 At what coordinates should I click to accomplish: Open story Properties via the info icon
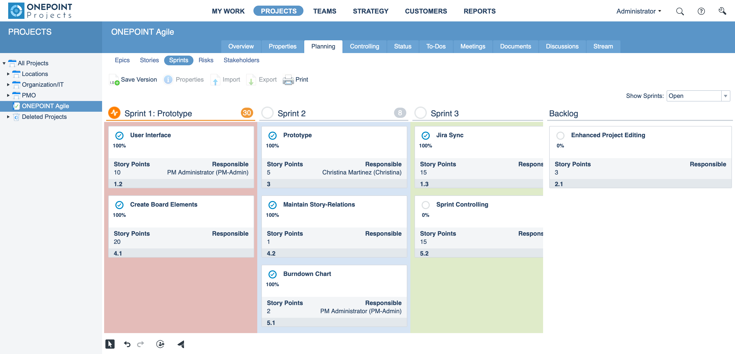point(168,80)
